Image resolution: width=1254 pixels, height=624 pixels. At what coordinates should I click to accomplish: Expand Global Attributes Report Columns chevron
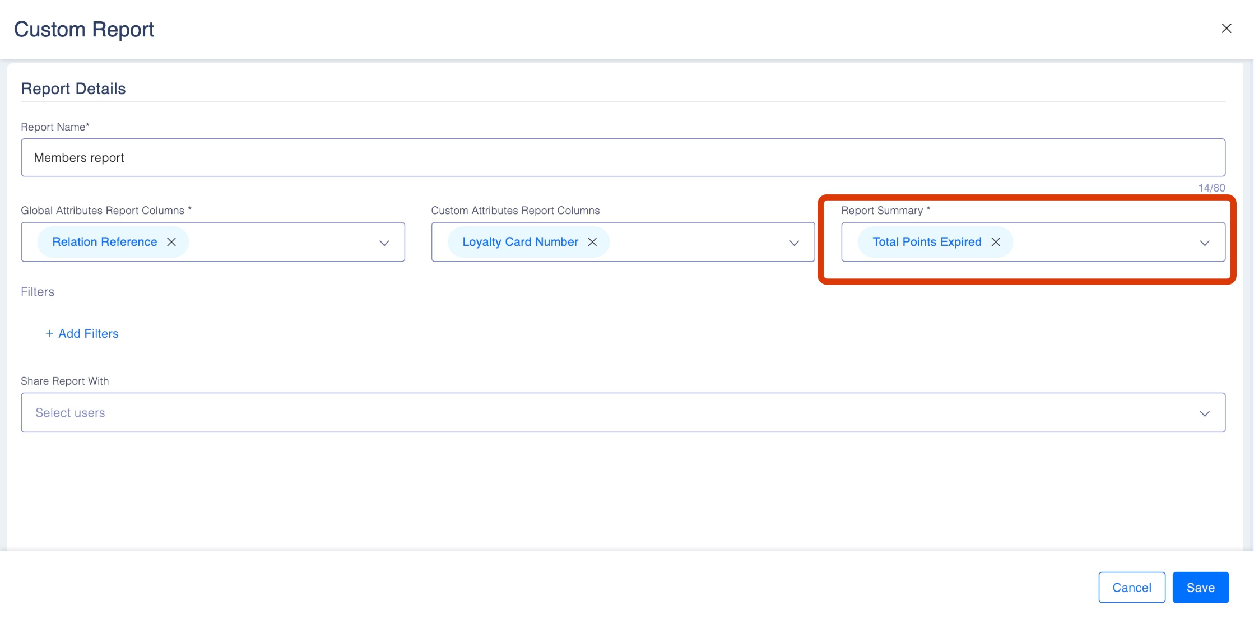(384, 243)
